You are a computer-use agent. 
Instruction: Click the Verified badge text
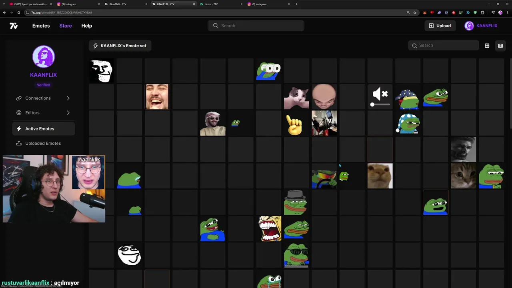(44, 85)
